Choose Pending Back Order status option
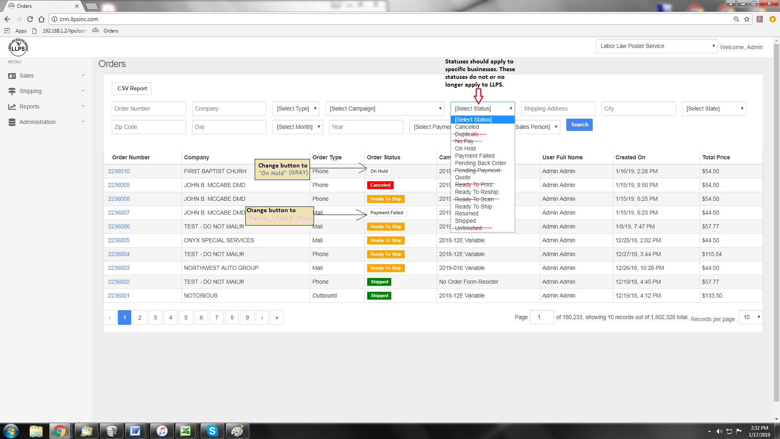The height and width of the screenshot is (439, 780). click(480, 163)
